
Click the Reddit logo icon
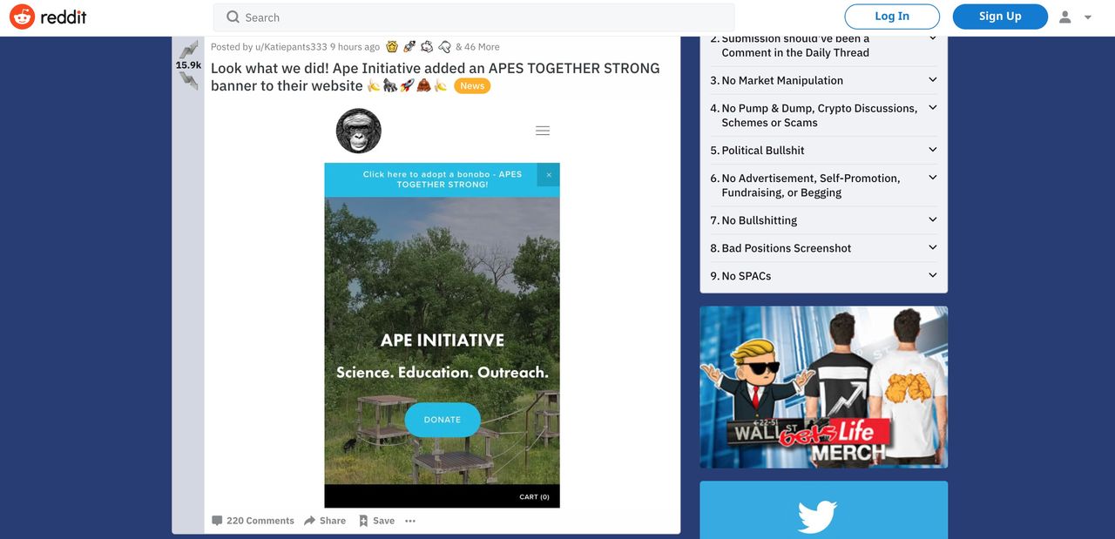coord(22,17)
